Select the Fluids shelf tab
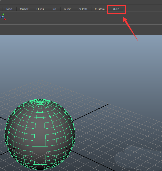 coord(40,9)
